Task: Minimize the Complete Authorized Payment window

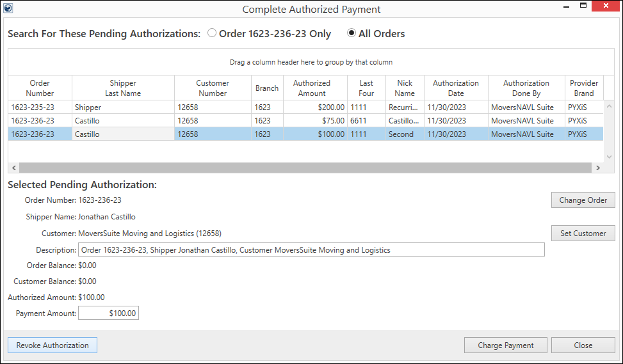Action: 565,6
